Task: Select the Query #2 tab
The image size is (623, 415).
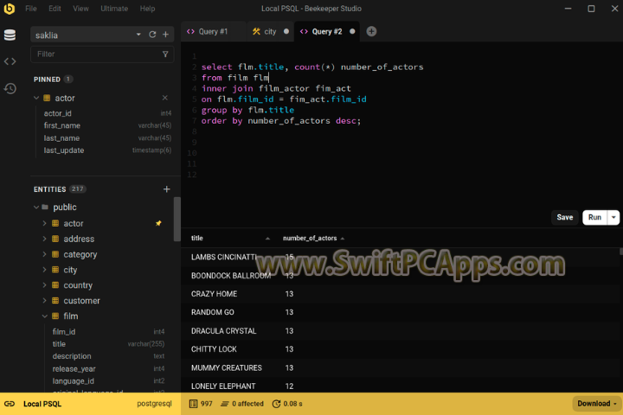Action: (327, 31)
